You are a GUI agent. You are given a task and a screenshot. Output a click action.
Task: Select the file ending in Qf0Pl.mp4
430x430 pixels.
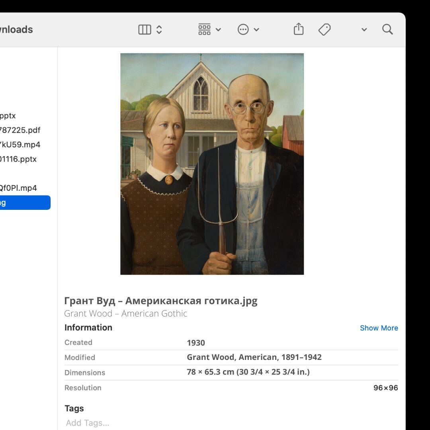click(18, 188)
